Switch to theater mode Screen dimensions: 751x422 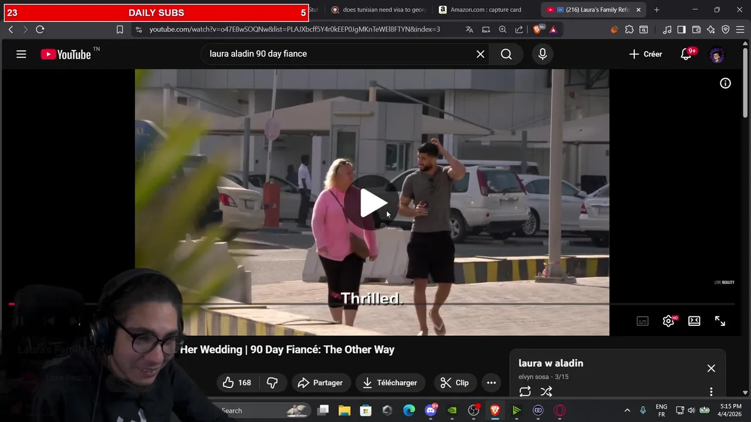pos(694,321)
